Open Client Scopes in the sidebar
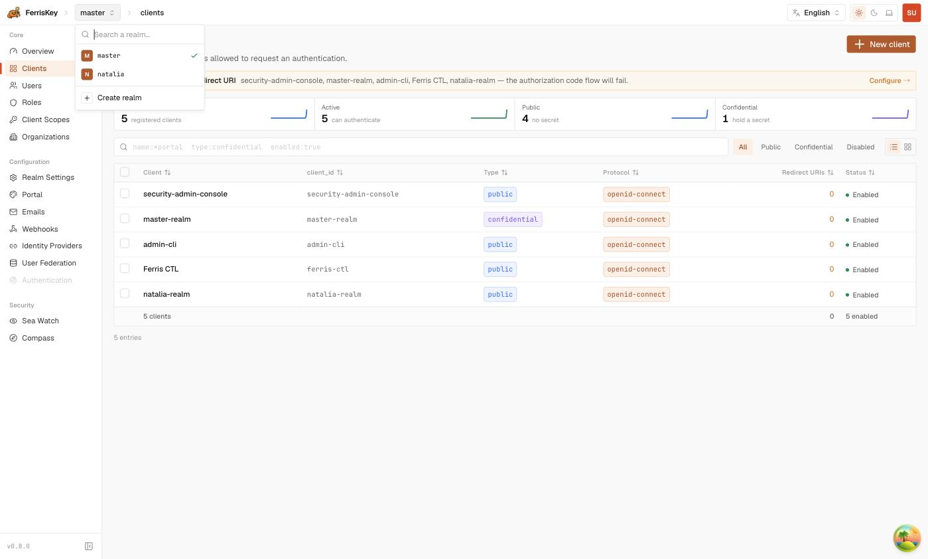 click(x=45, y=120)
